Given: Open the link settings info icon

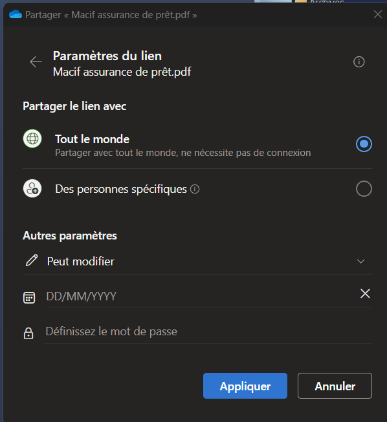Looking at the screenshot, I should pyautogui.click(x=359, y=62).
